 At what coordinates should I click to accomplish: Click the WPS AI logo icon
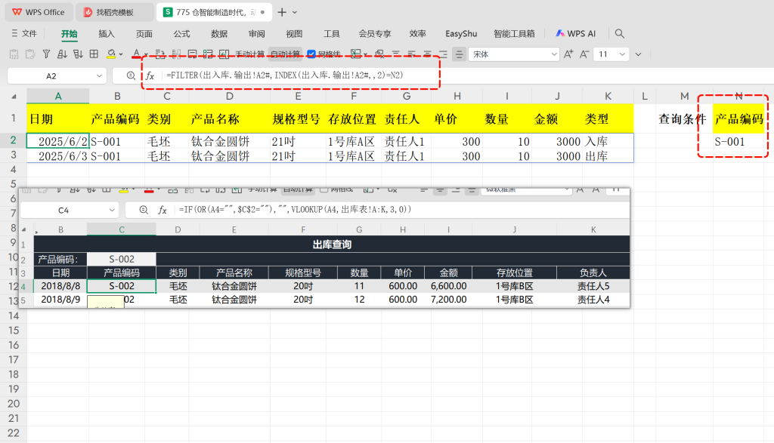click(x=560, y=33)
